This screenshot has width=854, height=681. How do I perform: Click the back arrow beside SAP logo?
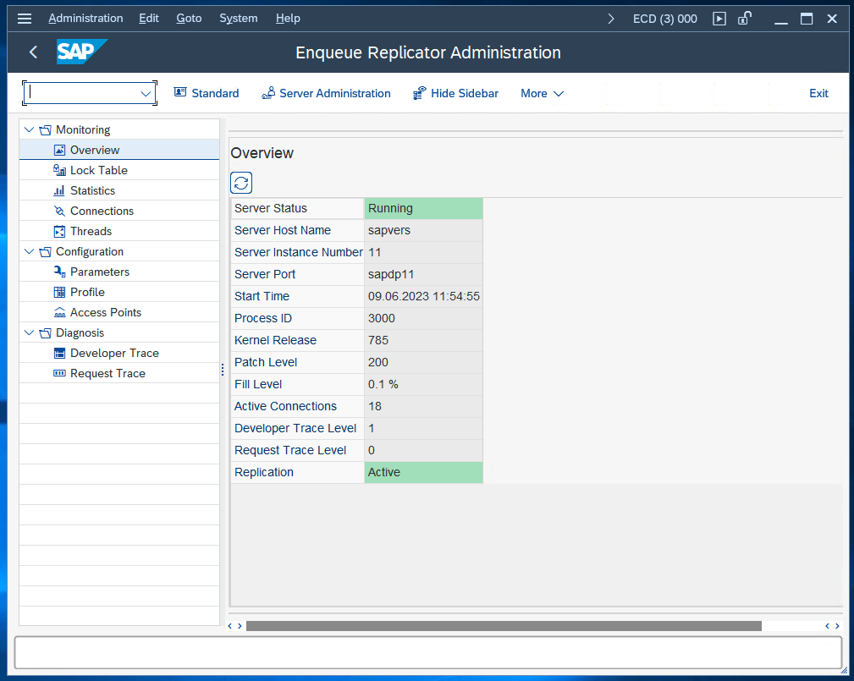coord(33,52)
